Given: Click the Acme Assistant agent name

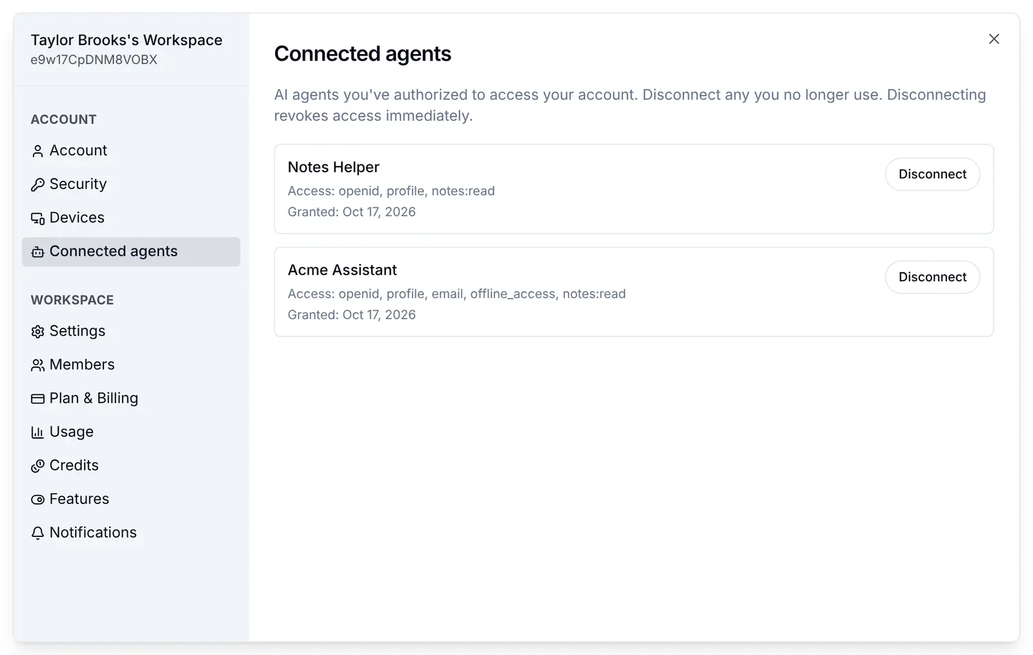Looking at the screenshot, I should coord(342,270).
